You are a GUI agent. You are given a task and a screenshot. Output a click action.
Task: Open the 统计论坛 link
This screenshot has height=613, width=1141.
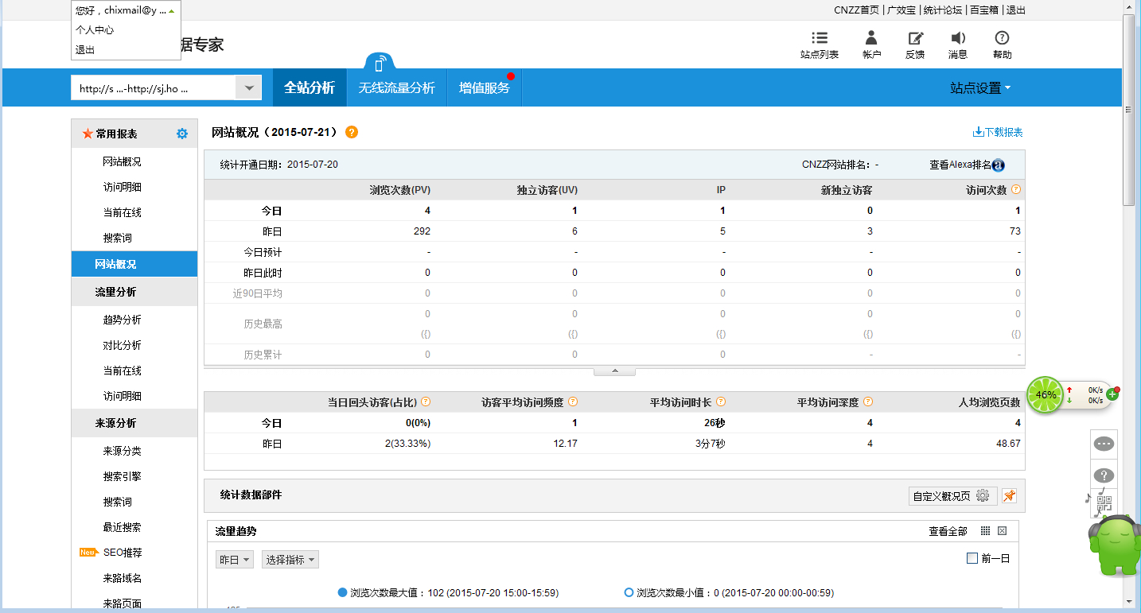943,10
